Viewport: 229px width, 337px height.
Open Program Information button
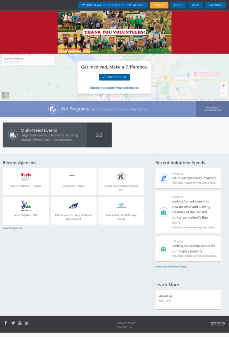coord(212,109)
